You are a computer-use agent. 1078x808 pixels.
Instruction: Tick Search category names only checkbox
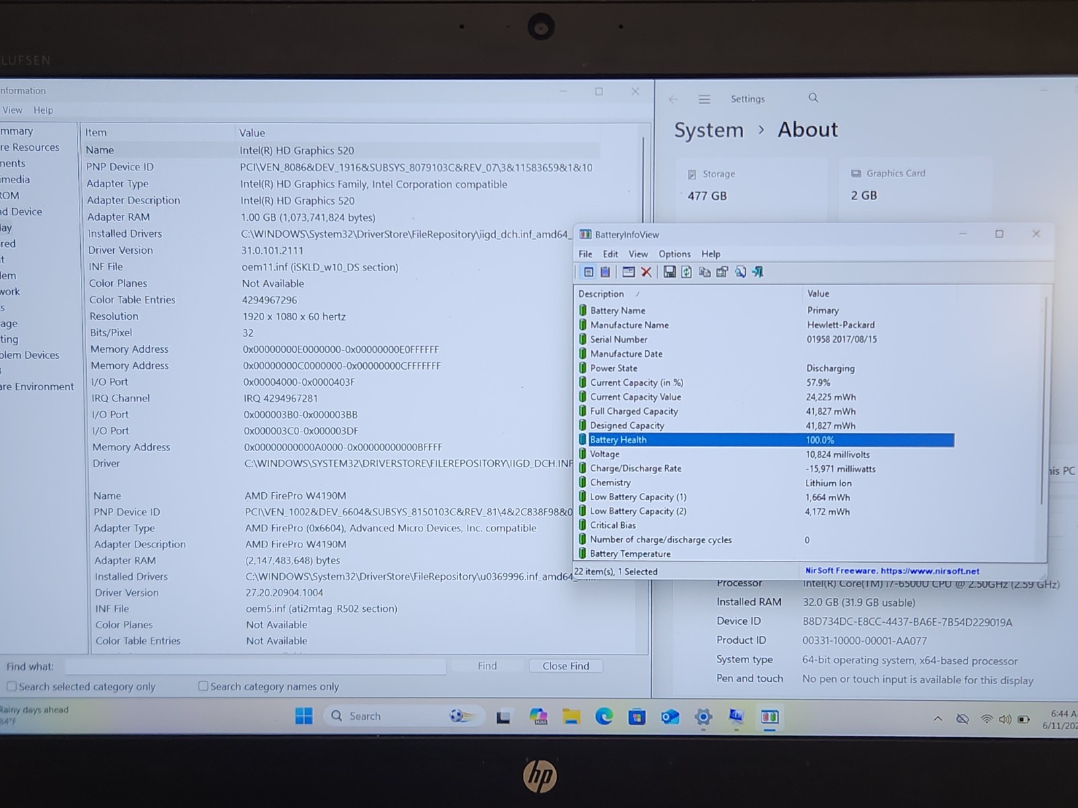click(x=203, y=686)
